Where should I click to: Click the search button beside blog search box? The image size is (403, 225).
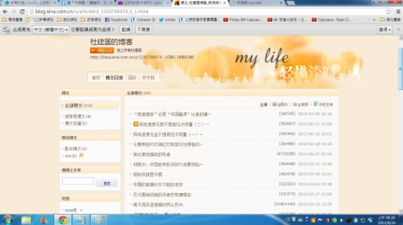coord(107,183)
